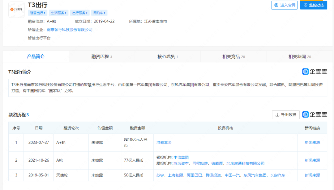
Task: Click the 融资轮次 column header
Action: click(71, 128)
